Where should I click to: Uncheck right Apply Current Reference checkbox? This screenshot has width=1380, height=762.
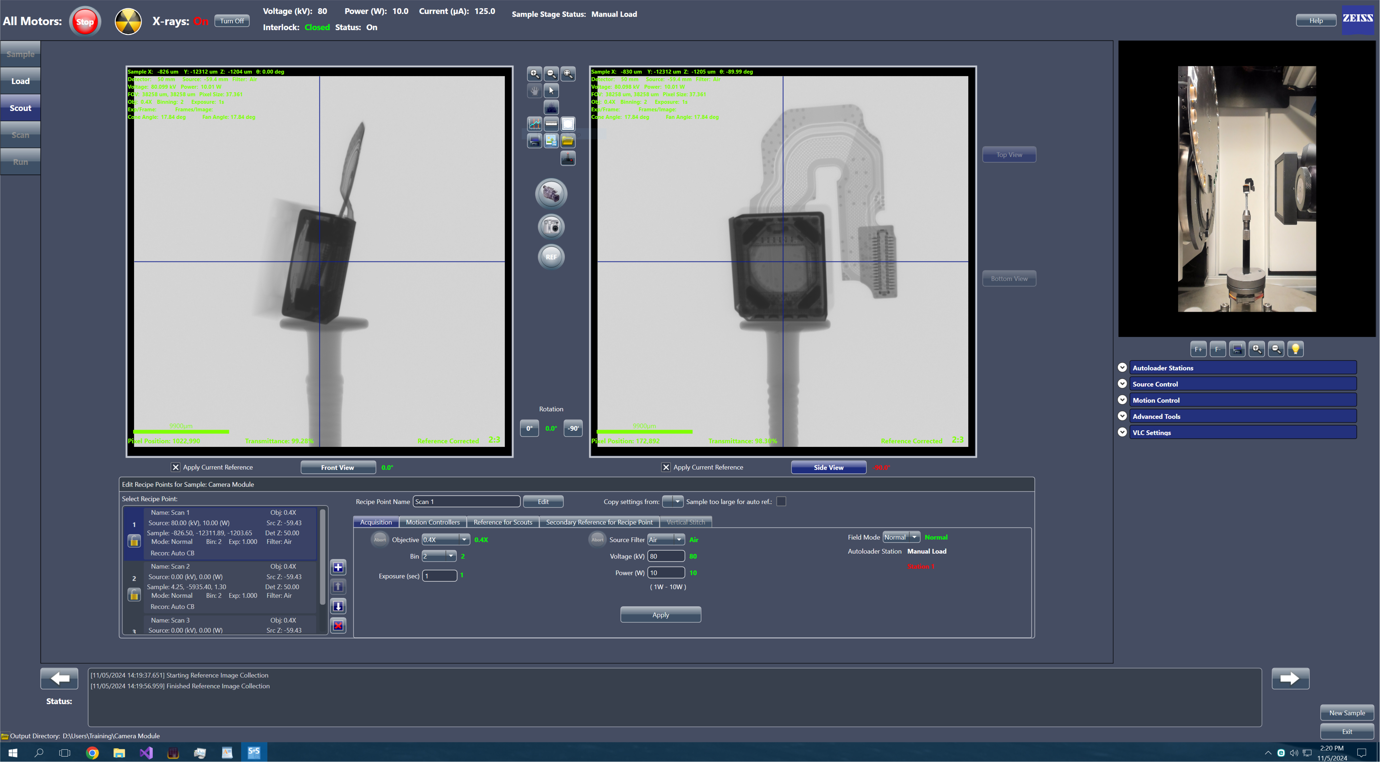pyautogui.click(x=665, y=467)
